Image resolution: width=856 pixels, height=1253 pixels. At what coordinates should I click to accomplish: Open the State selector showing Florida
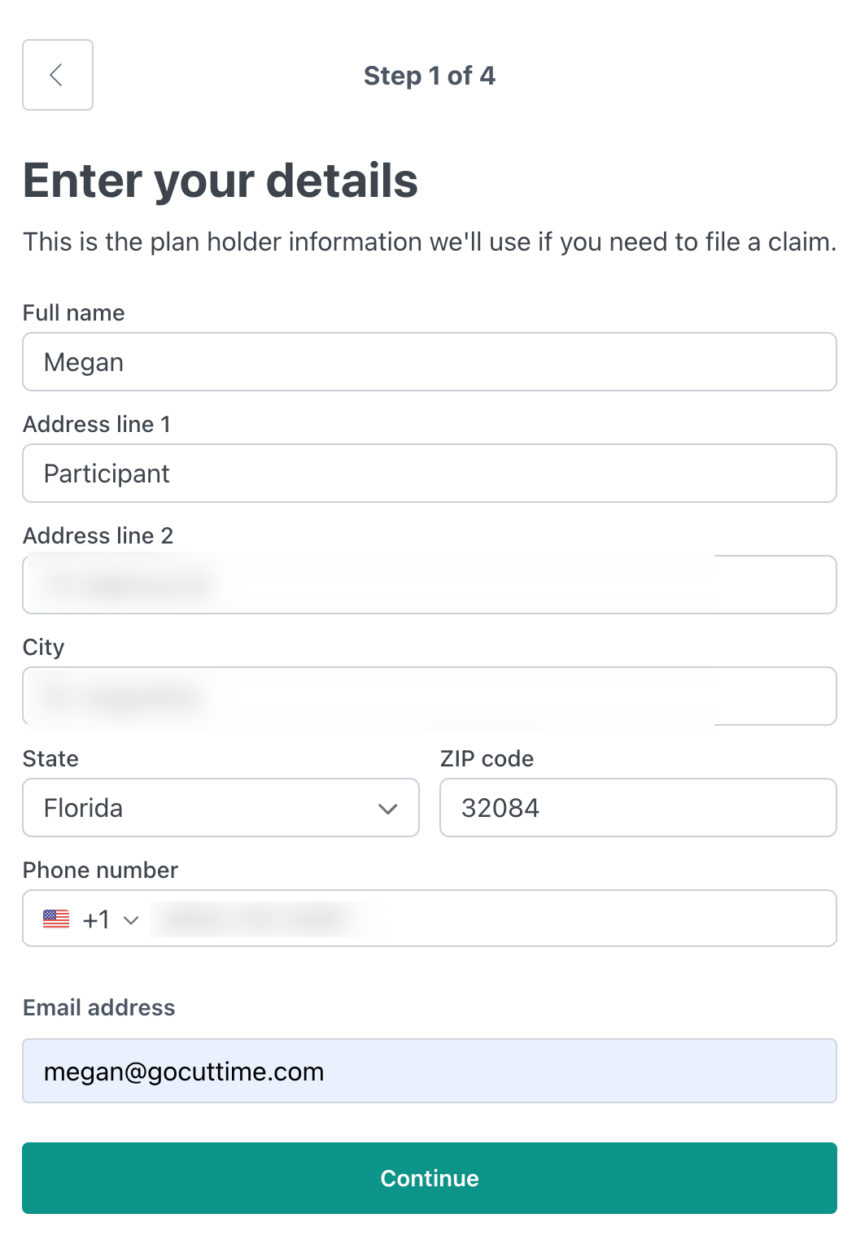[221, 808]
